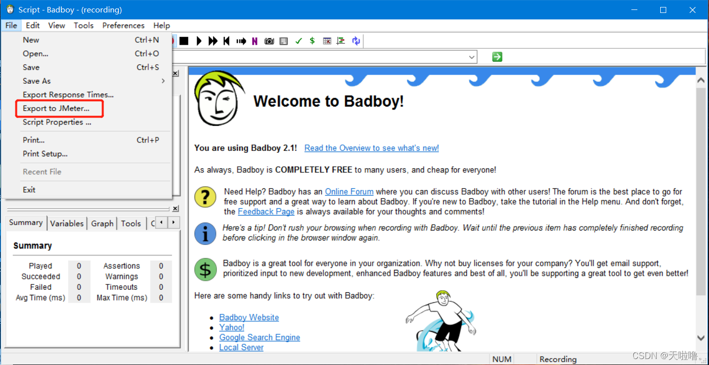Click the tab strip left arrow
Image resolution: width=709 pixels, height=365 pixels.
tap(161, 223)
